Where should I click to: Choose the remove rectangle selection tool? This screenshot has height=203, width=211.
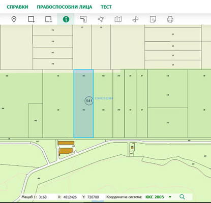click(x=49, y=19)
